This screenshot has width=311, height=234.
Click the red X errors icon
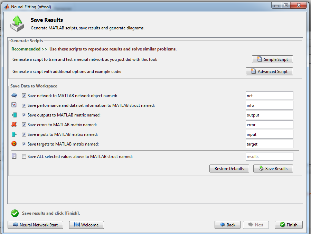pos(14,124)
